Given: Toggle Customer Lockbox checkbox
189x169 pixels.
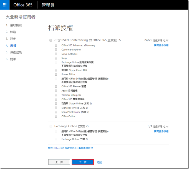Looking at the screenshot, I should pyautogui.click(x=56, y=50).
